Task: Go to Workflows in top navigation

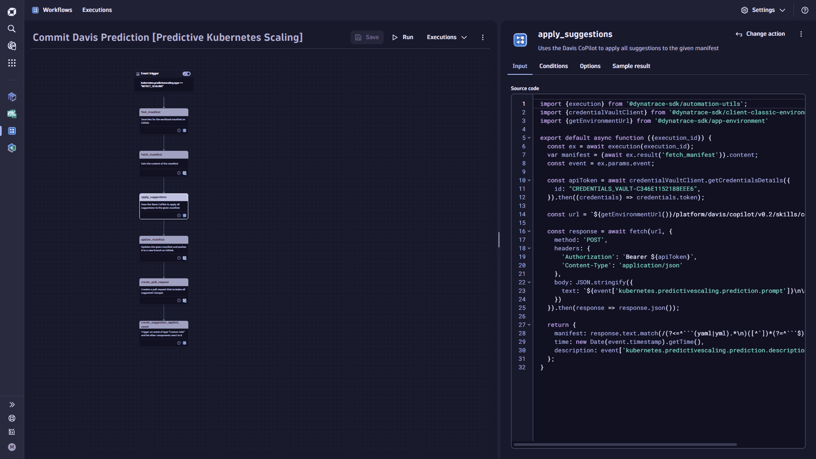Action: [x=57, y=10]
